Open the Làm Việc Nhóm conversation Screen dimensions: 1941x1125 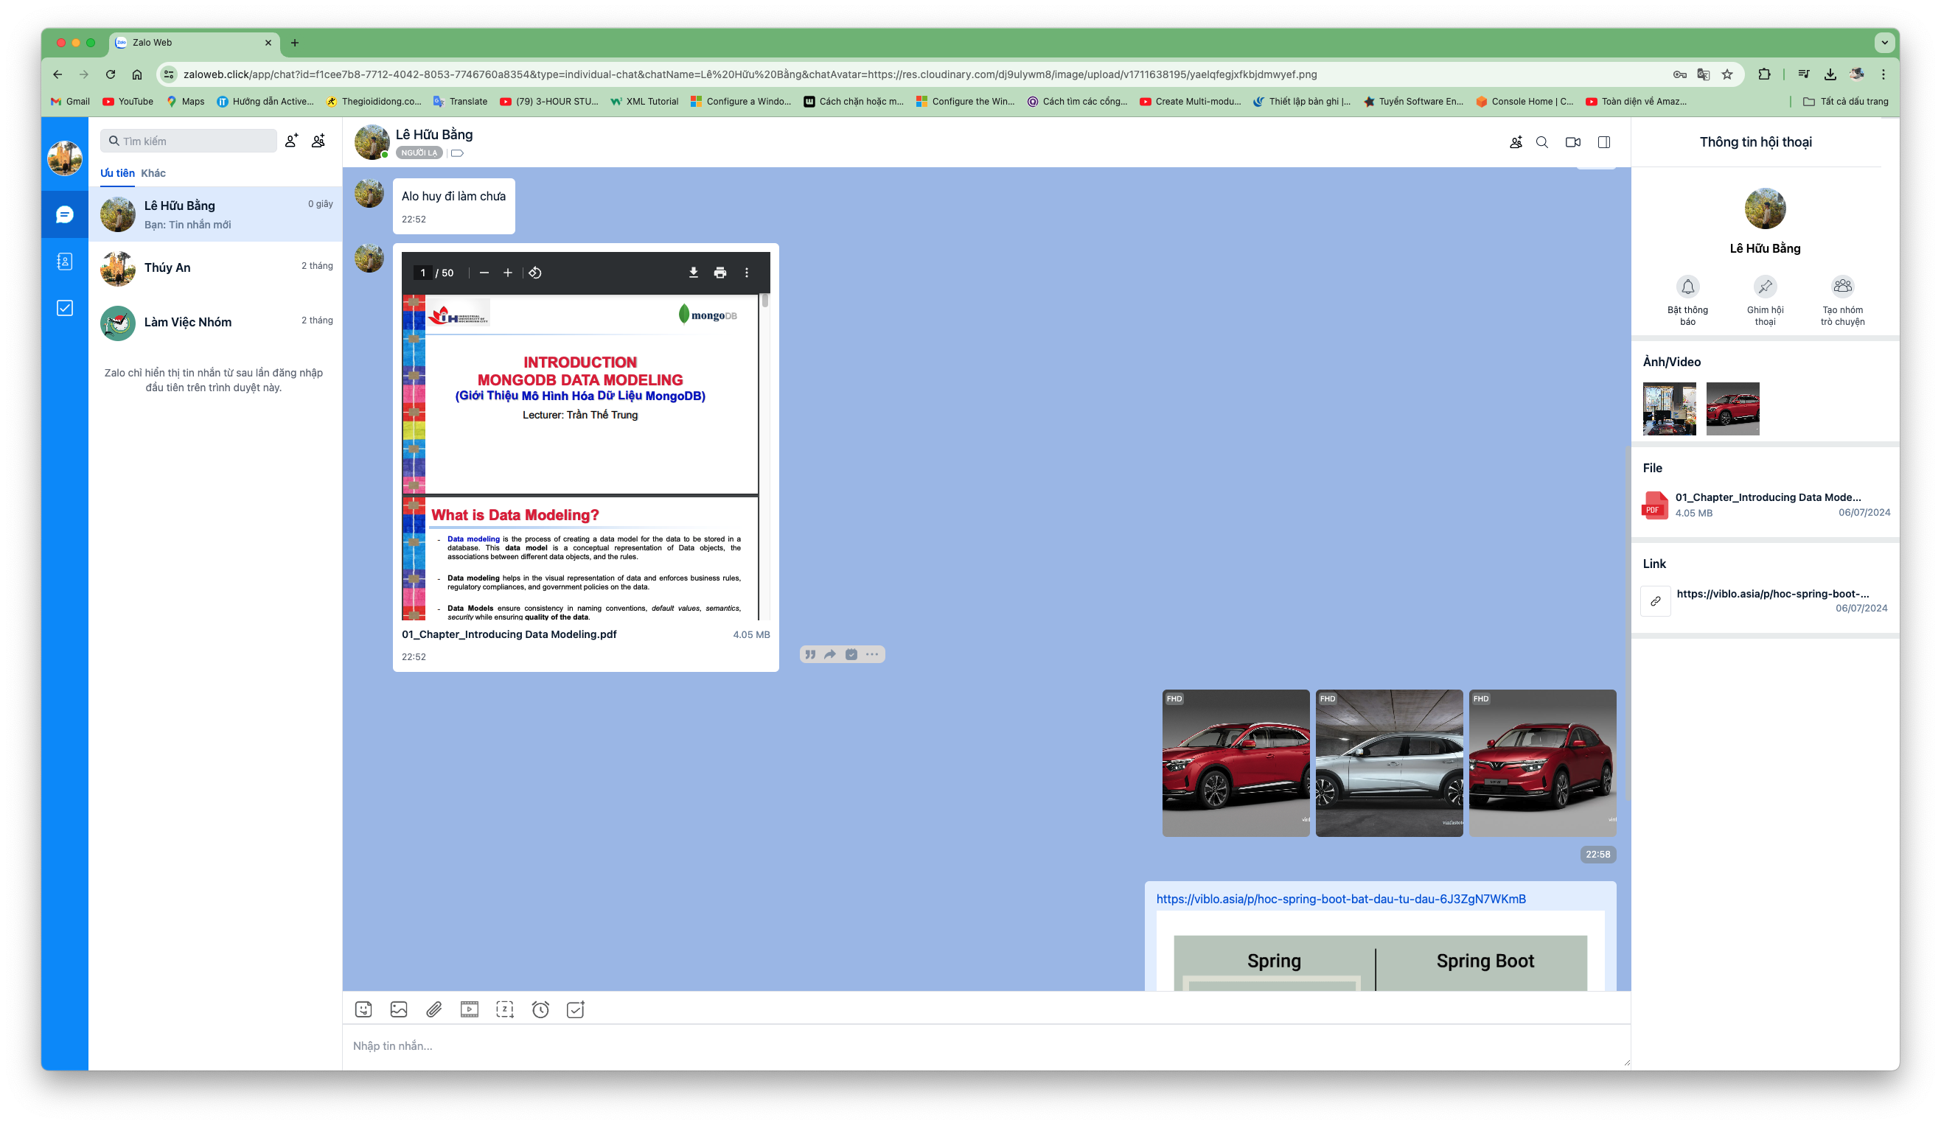coord(215,323)
